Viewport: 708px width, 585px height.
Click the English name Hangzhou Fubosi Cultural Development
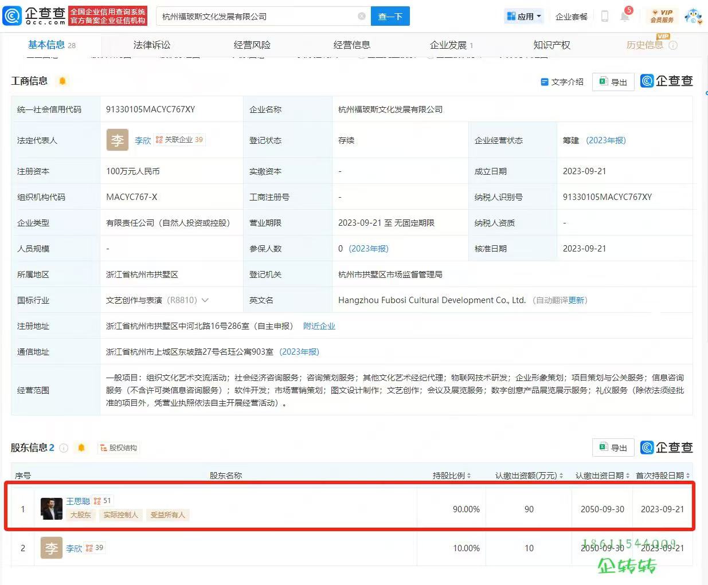[x=432, y=300]
